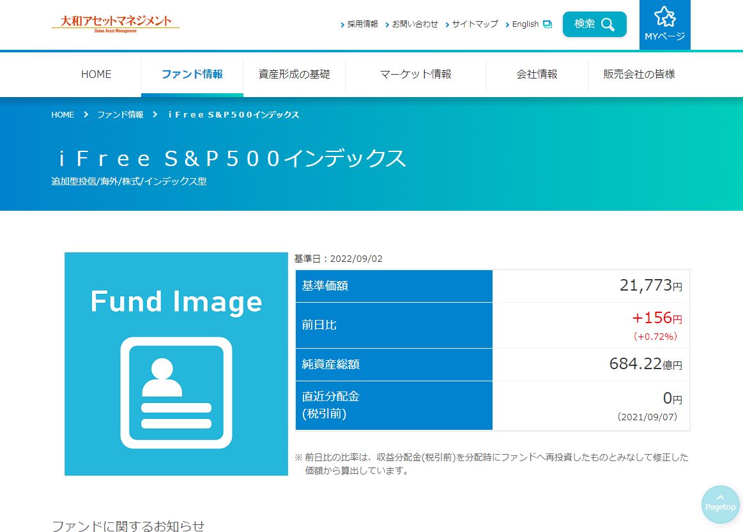Screen dimensions: 743x532
Task: Open the 資産形成の基礎 tab
Action: coord(295,74)
